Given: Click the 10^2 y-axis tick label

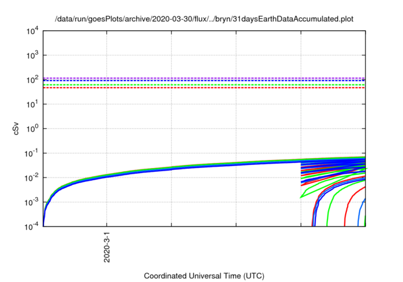Looking at the screenshot, I should tap(33, 80).
